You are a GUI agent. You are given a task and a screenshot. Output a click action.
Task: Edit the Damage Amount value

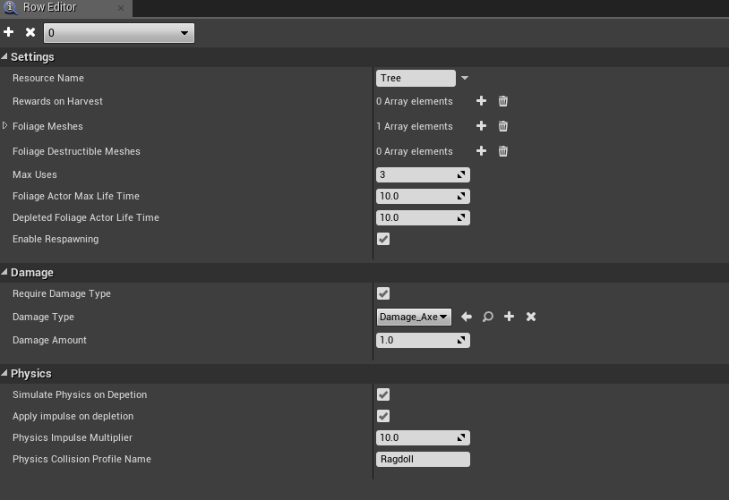[x=423, y=340]
